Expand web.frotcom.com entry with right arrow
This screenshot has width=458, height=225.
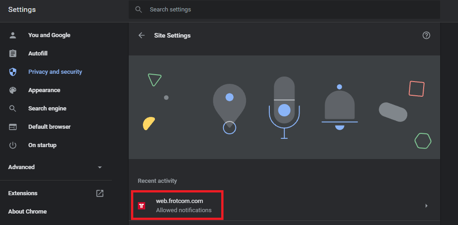click(x=426, y=206)
